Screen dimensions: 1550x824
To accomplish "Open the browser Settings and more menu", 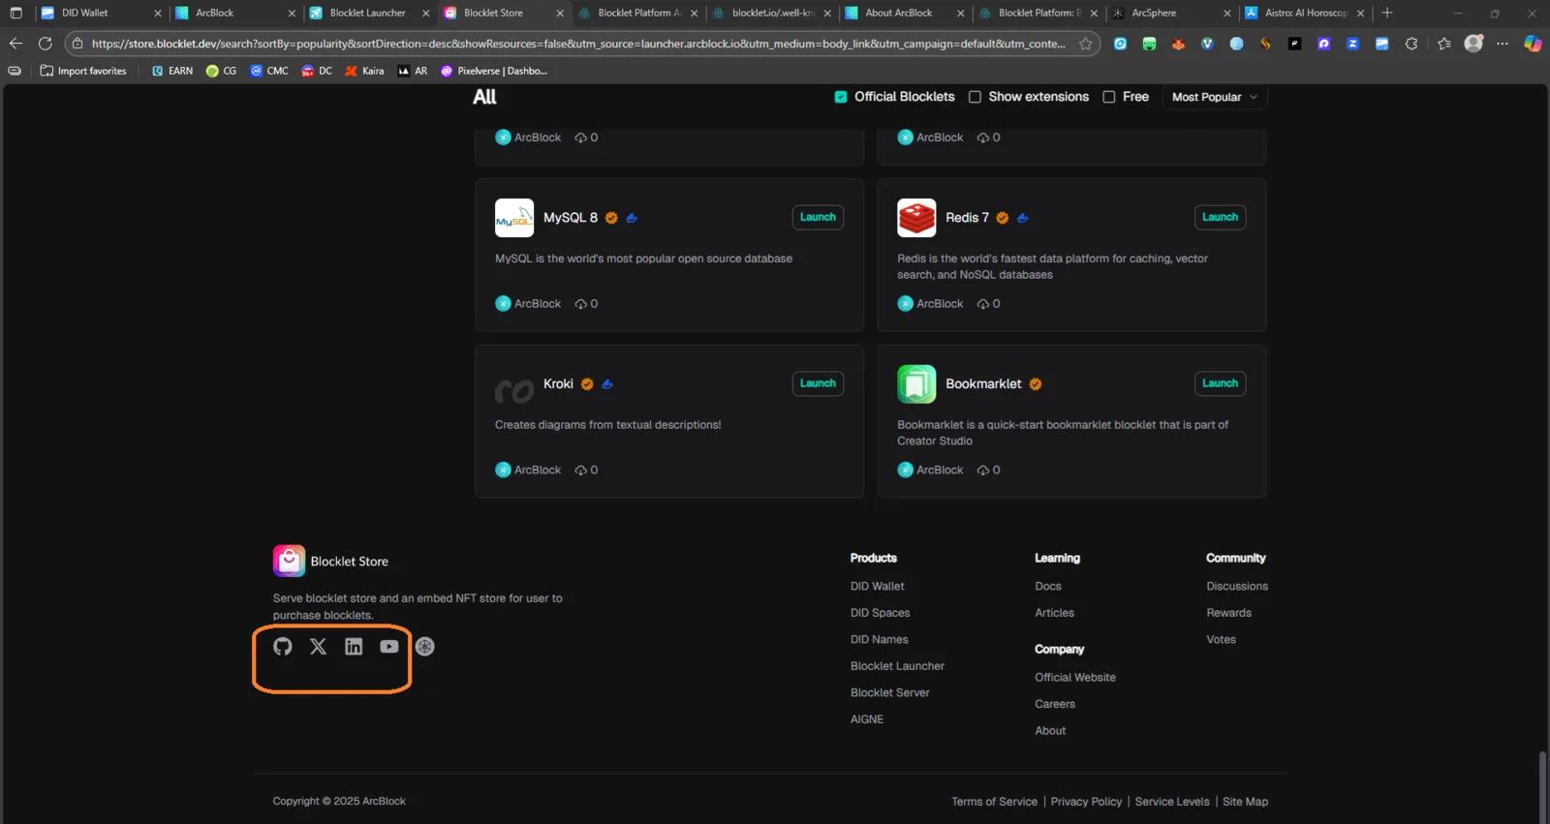I will (x=1503, y=44).
